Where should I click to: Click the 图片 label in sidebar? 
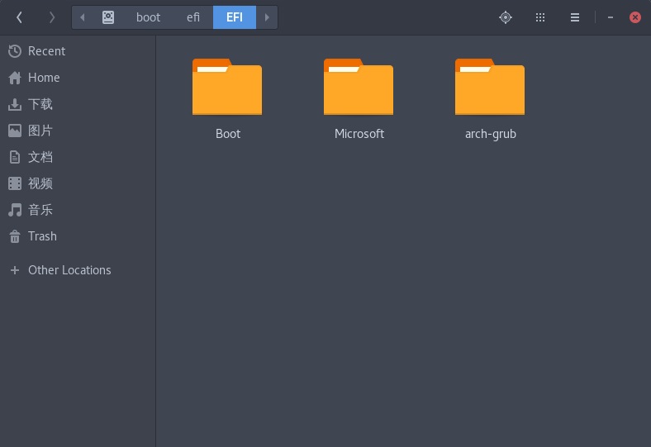point(40,131)
